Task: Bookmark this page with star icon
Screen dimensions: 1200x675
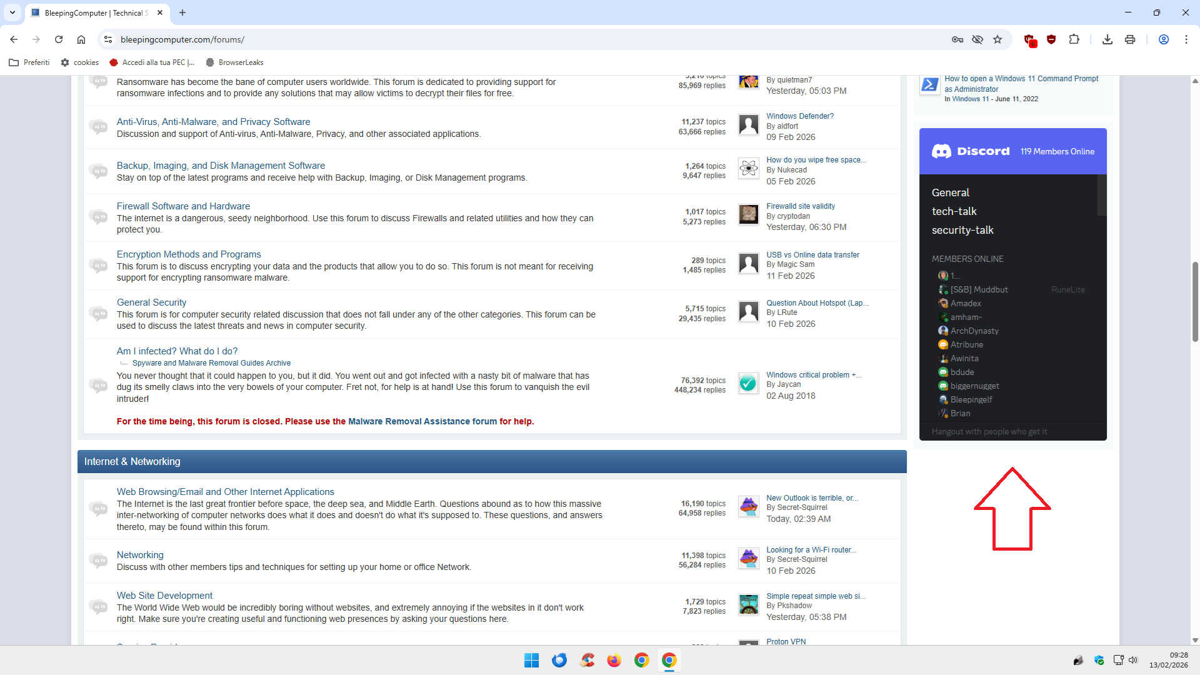Action: (x=997, y=39)
